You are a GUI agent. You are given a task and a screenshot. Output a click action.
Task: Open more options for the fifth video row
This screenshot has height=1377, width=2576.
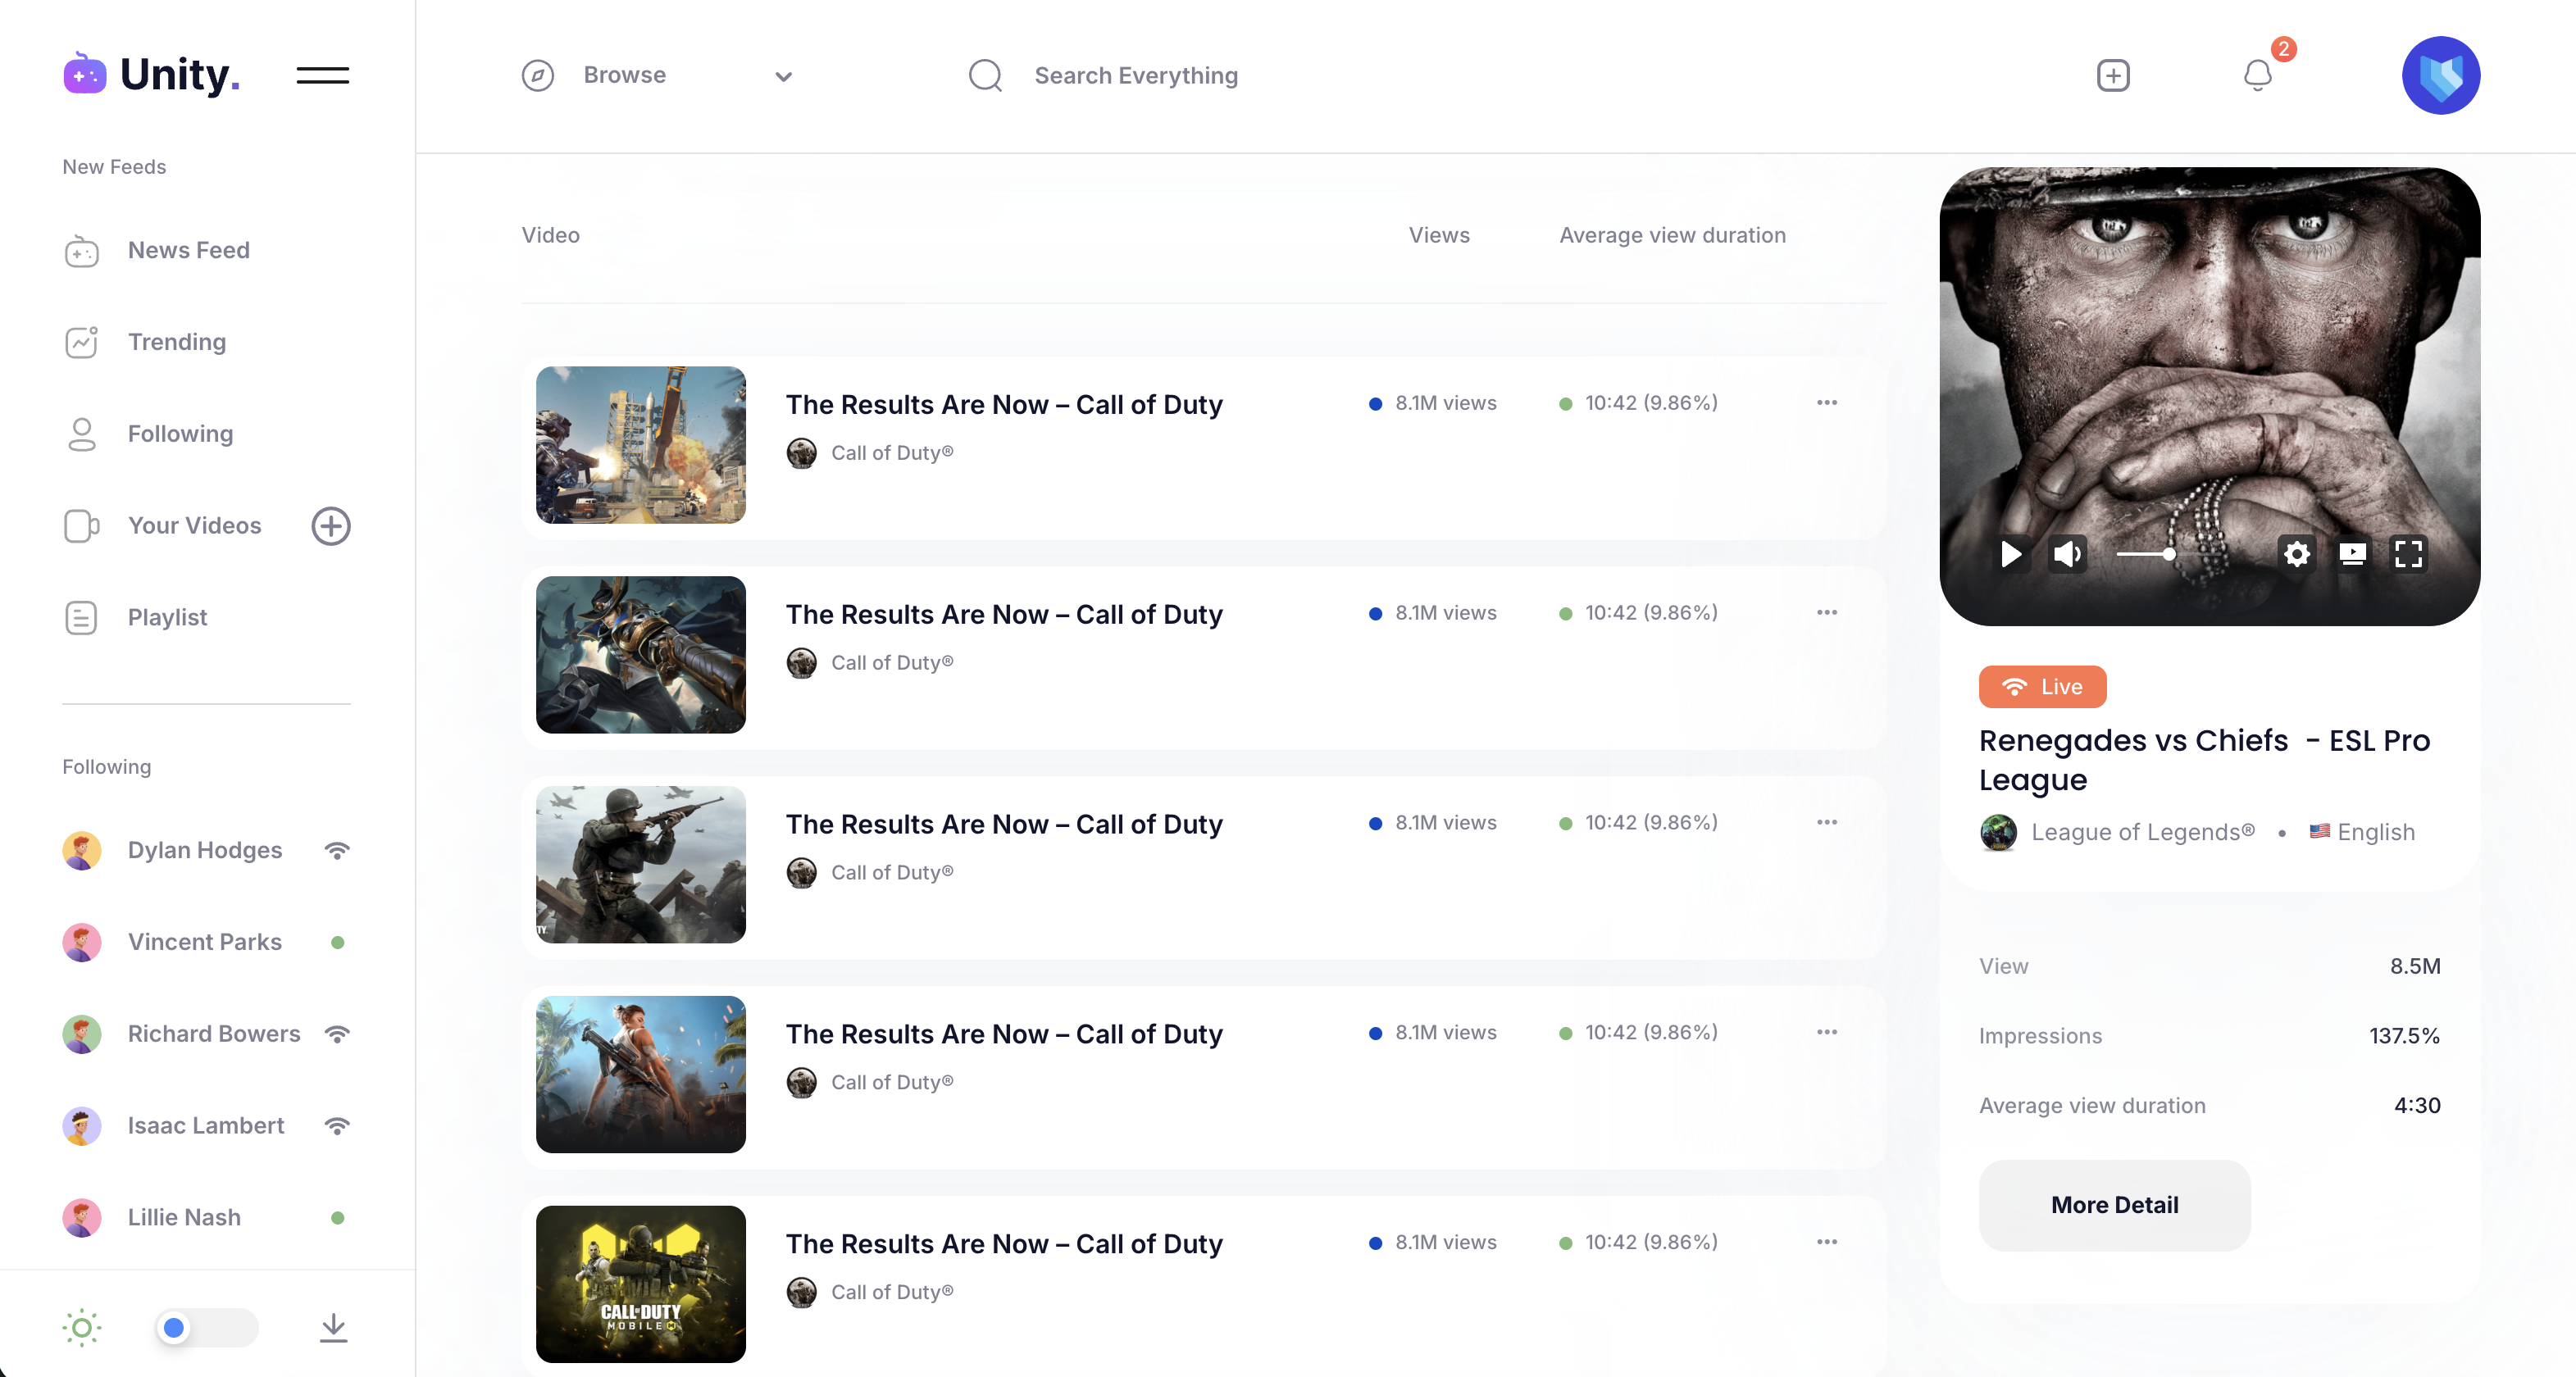point(1827,1243)
